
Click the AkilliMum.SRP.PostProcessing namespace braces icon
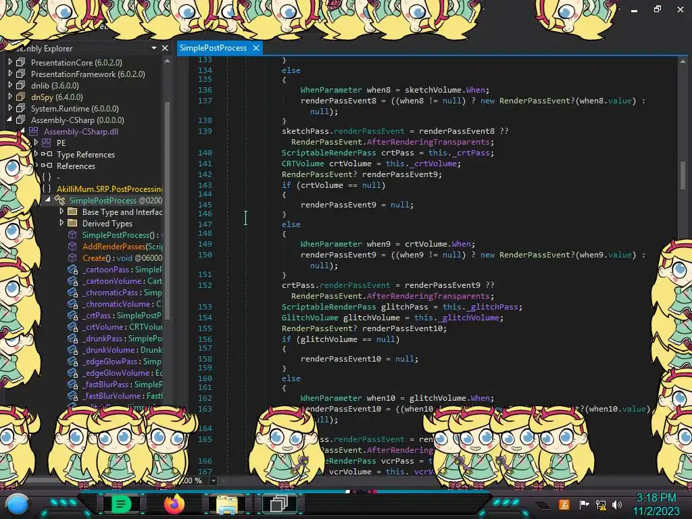pos(47,189)
